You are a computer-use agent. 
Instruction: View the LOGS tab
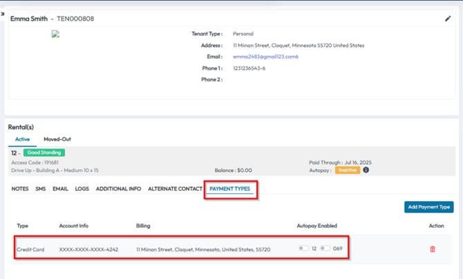(82, 189)
